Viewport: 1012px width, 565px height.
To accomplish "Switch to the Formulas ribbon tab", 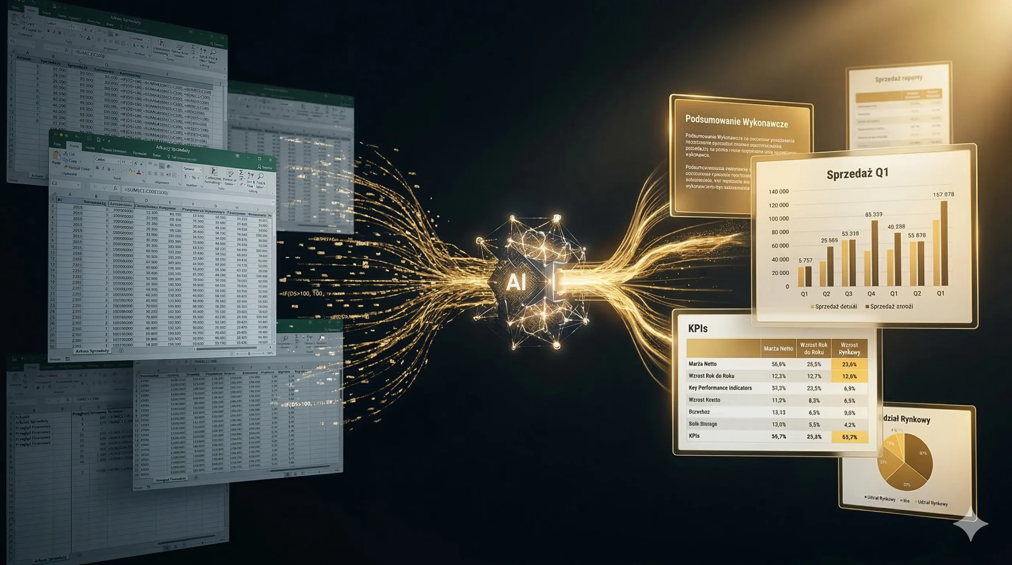I will [140, 153].
